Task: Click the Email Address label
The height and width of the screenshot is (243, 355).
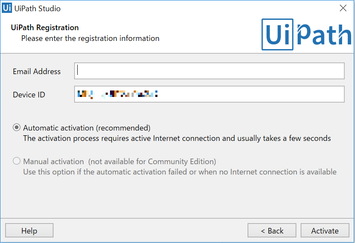Action: point(37,72)
